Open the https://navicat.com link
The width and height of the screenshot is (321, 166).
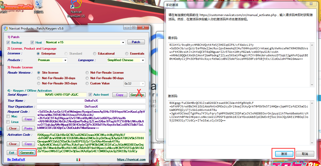click(131, 159)
